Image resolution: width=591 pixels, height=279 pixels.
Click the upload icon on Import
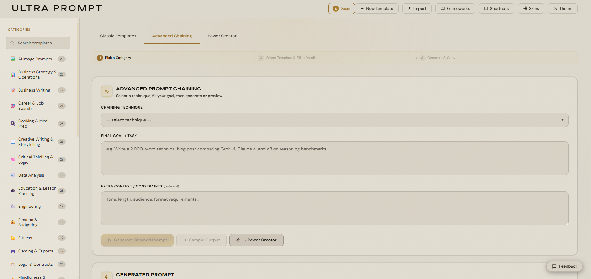(x=409, y=9)
